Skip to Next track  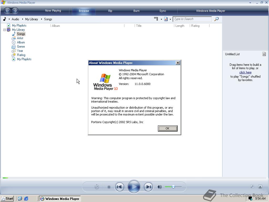[148, 187]
